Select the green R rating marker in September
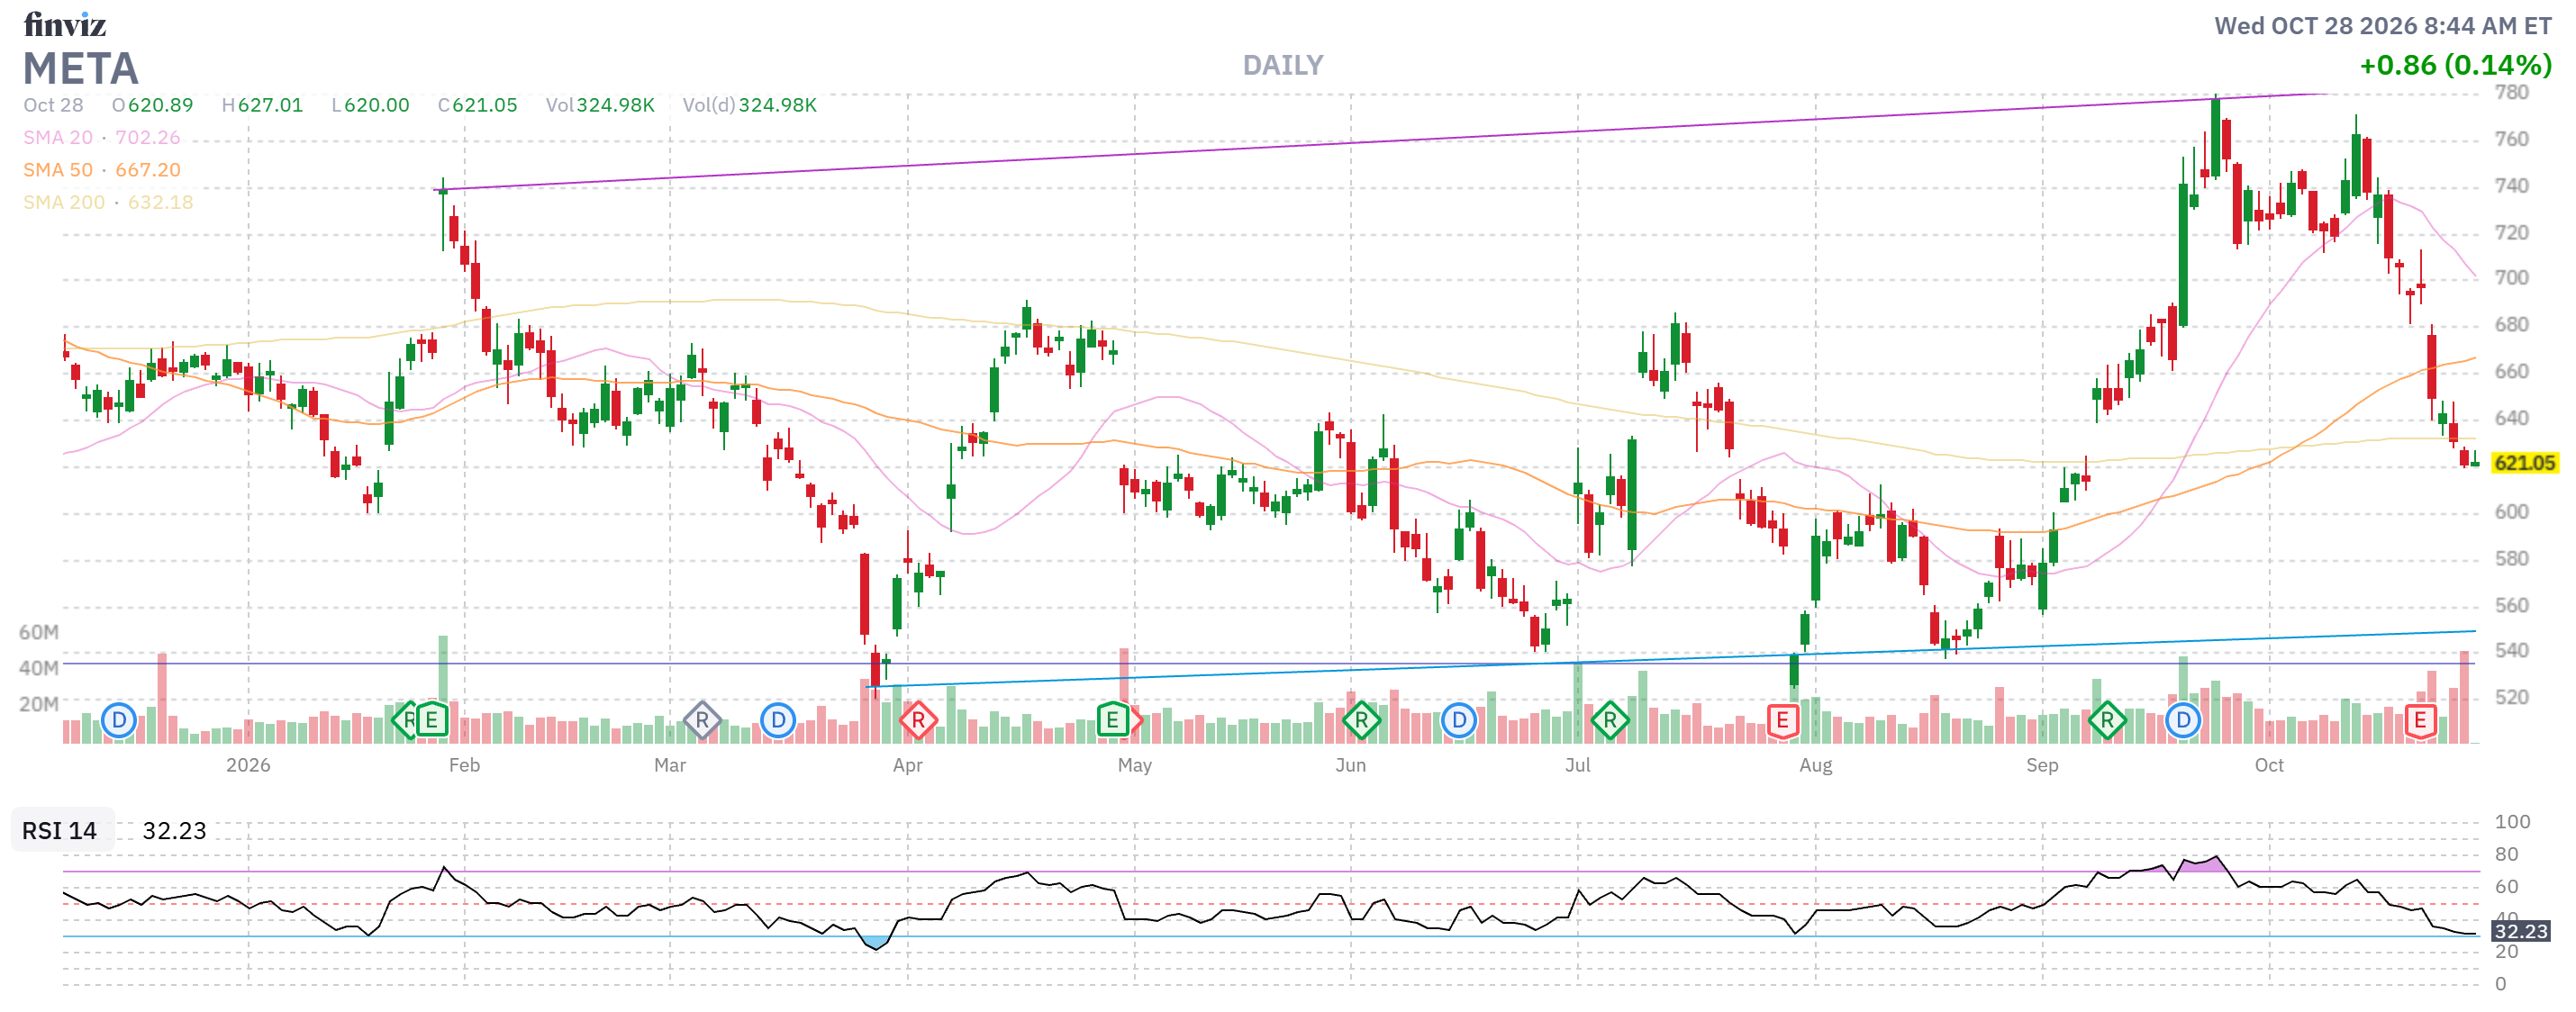The height and width of the screenshot is (1012, 2576). (x=2107, y=720)
